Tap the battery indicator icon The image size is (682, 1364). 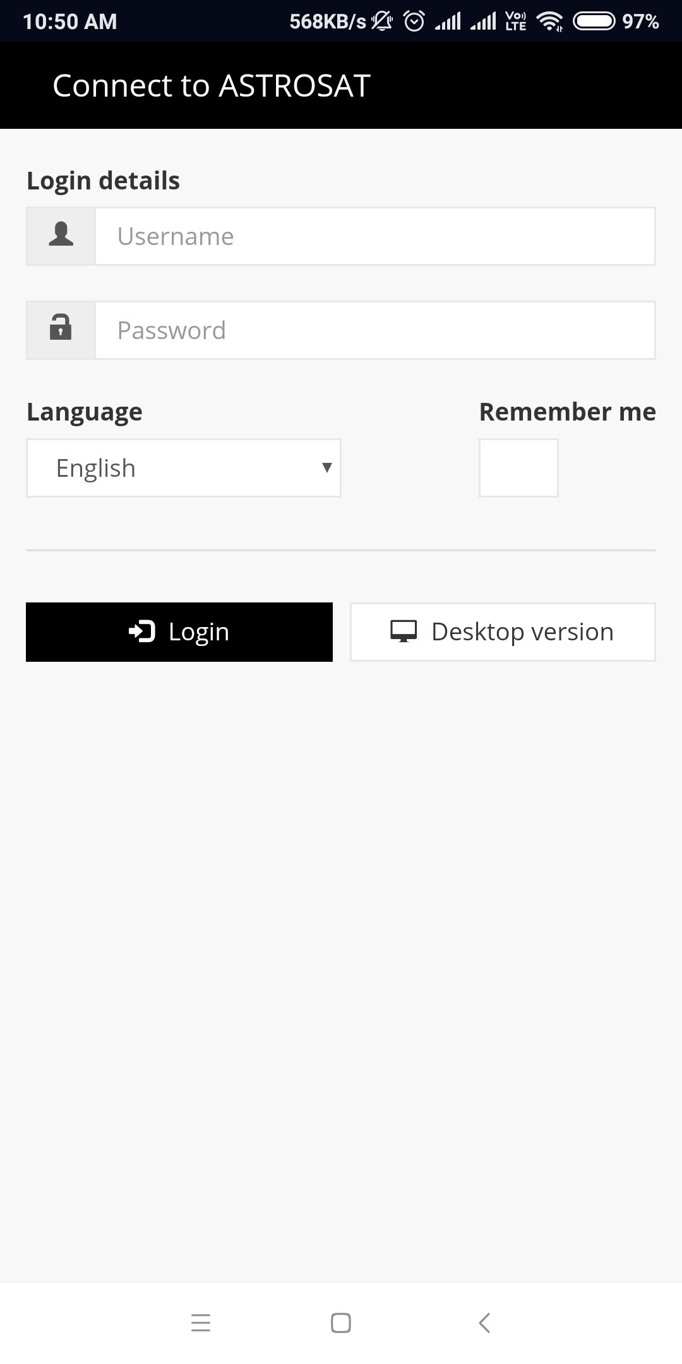594,22
